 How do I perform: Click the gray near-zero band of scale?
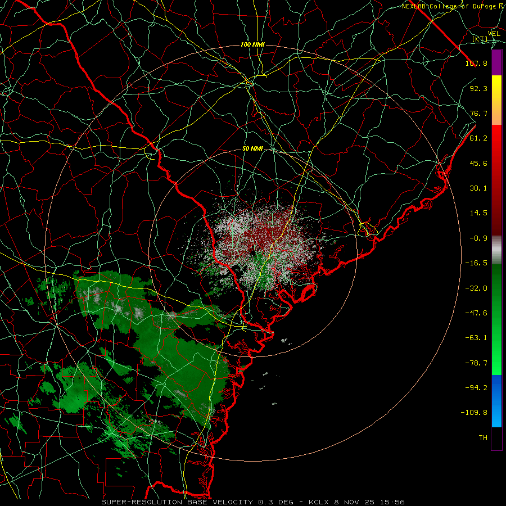coord(496,249)
